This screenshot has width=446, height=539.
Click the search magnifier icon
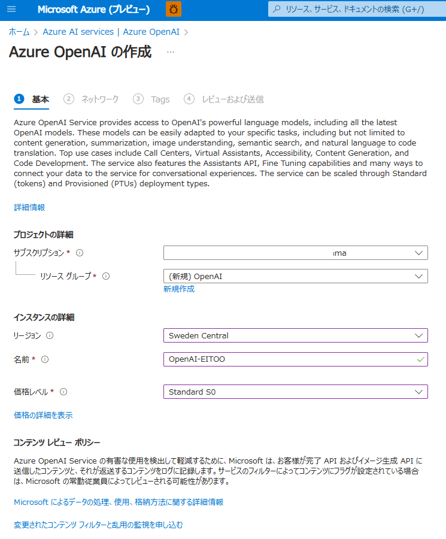(277, 9)
